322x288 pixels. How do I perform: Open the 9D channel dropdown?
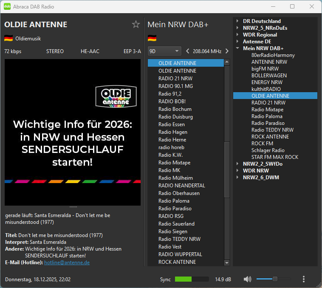click(164, 51)
